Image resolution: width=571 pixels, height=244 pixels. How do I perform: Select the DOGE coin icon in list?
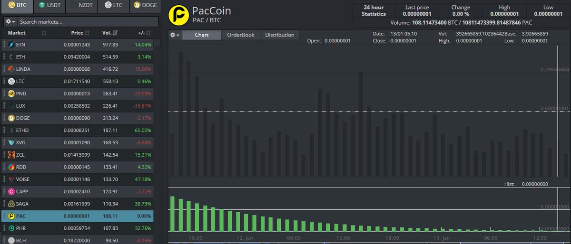11,118
